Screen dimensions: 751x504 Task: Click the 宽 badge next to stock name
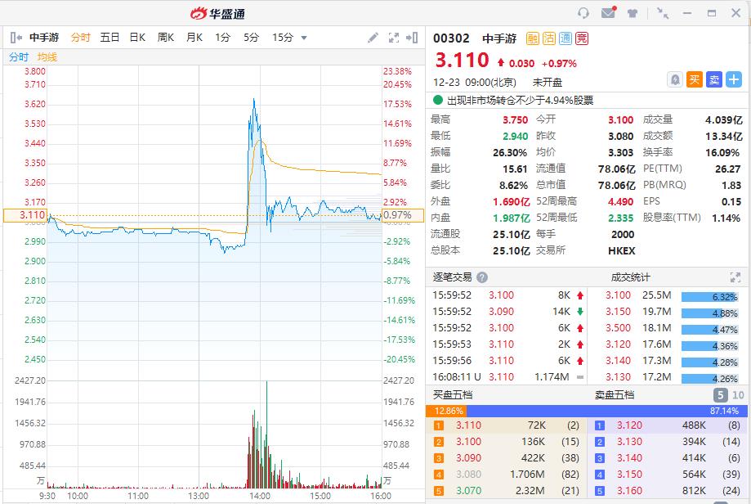coord(582,38)
